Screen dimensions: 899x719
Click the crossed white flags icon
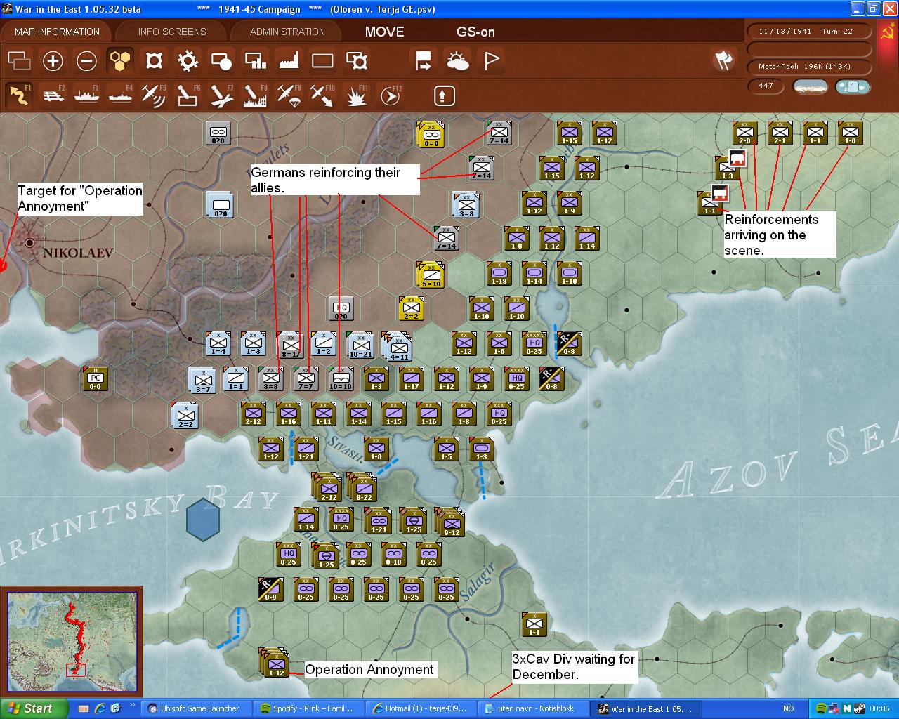723,60
